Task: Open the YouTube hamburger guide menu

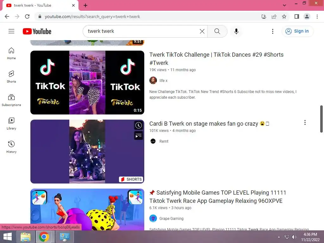Action: 11,31
